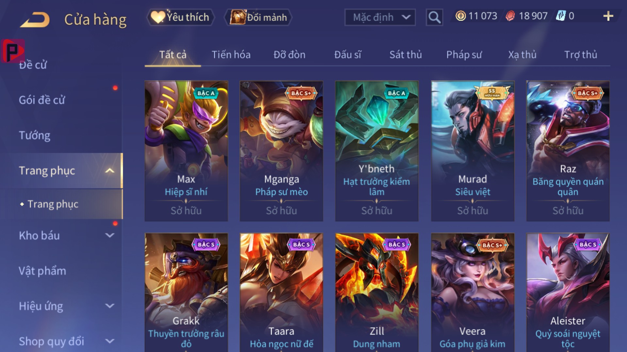Click the gold coin currency icon
The height and width of the screenshot is (352, 627).
460,16
